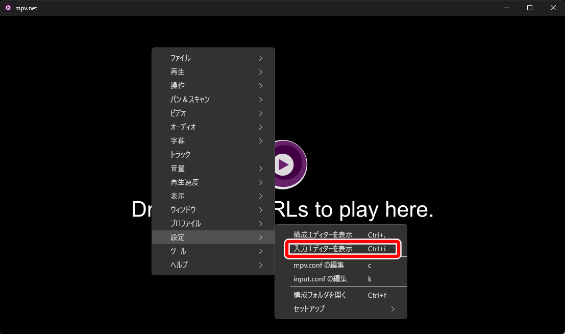Choose input.conf の編集
Viewport: 565px width, 334px height.
click(x=341, y=279)
